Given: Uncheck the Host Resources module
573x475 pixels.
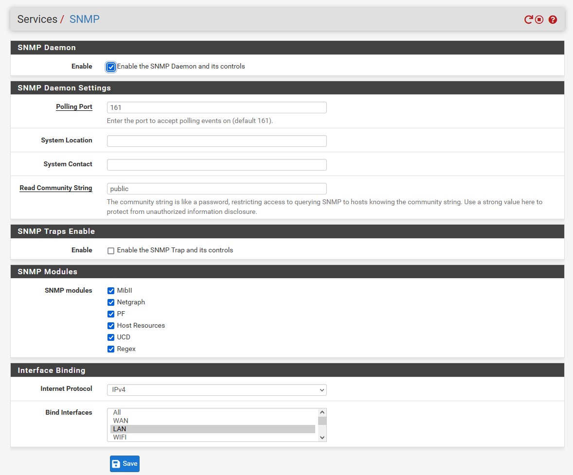Looking at the screenshot, I should click(x=111, y=326).
